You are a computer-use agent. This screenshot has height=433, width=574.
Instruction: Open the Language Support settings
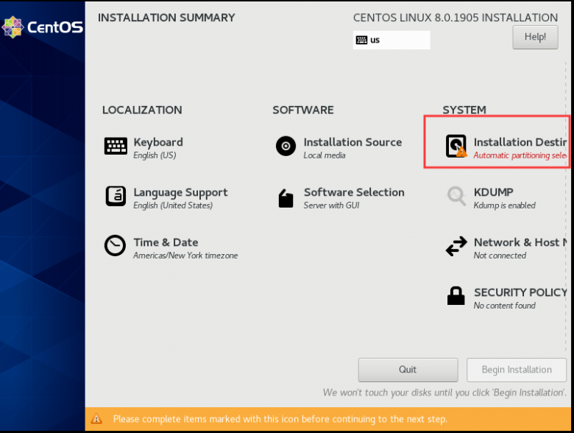coord(180,192)
